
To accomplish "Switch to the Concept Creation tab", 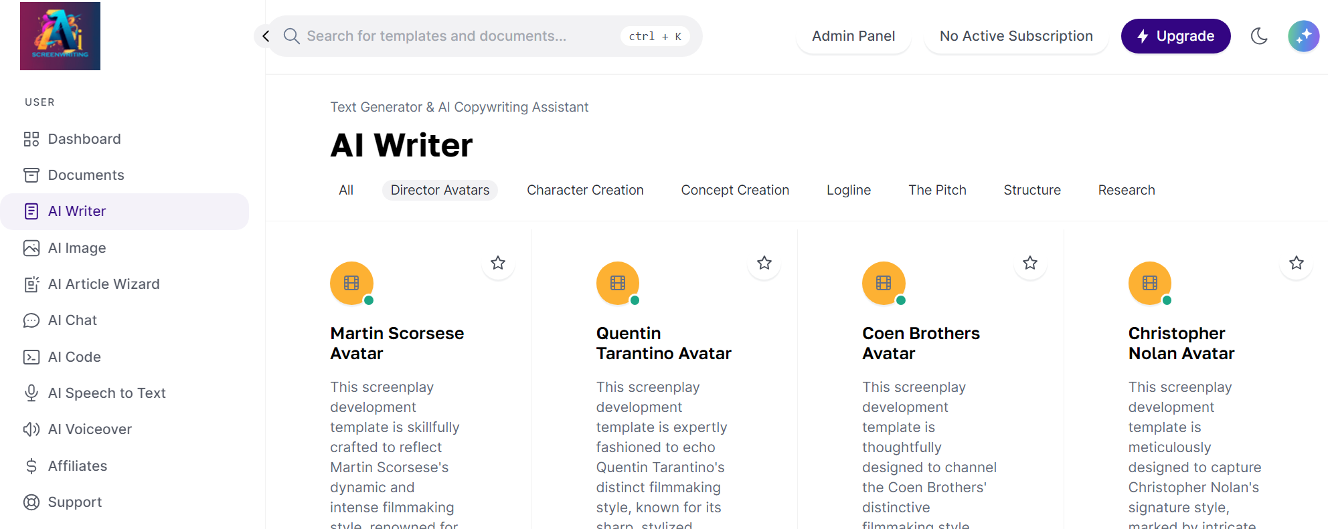I will (x=735, y=190).
